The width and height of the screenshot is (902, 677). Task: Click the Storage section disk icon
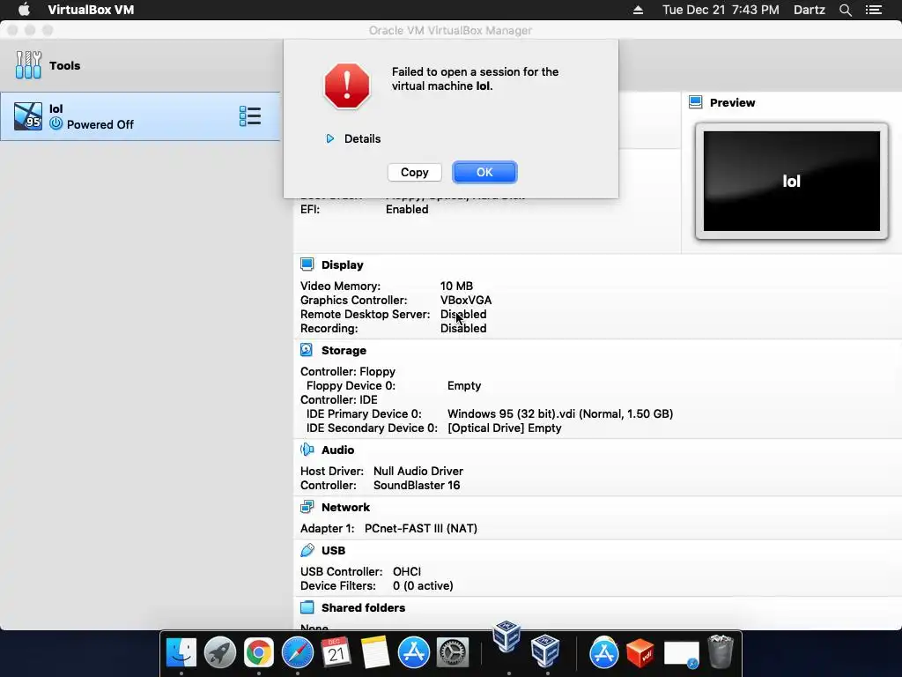307,350
